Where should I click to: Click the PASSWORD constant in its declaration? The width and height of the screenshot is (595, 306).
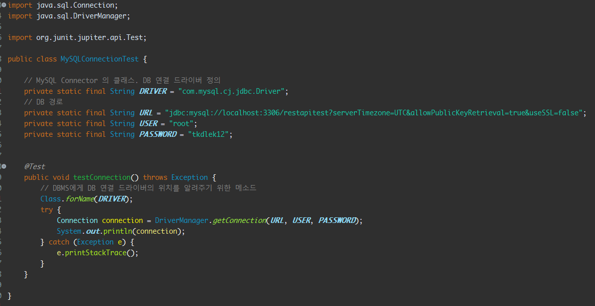click(158, 134)
